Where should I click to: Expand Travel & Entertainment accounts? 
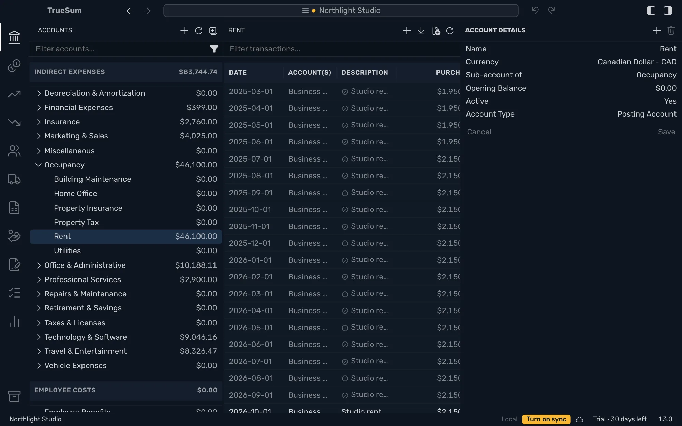tap(39, 351)
